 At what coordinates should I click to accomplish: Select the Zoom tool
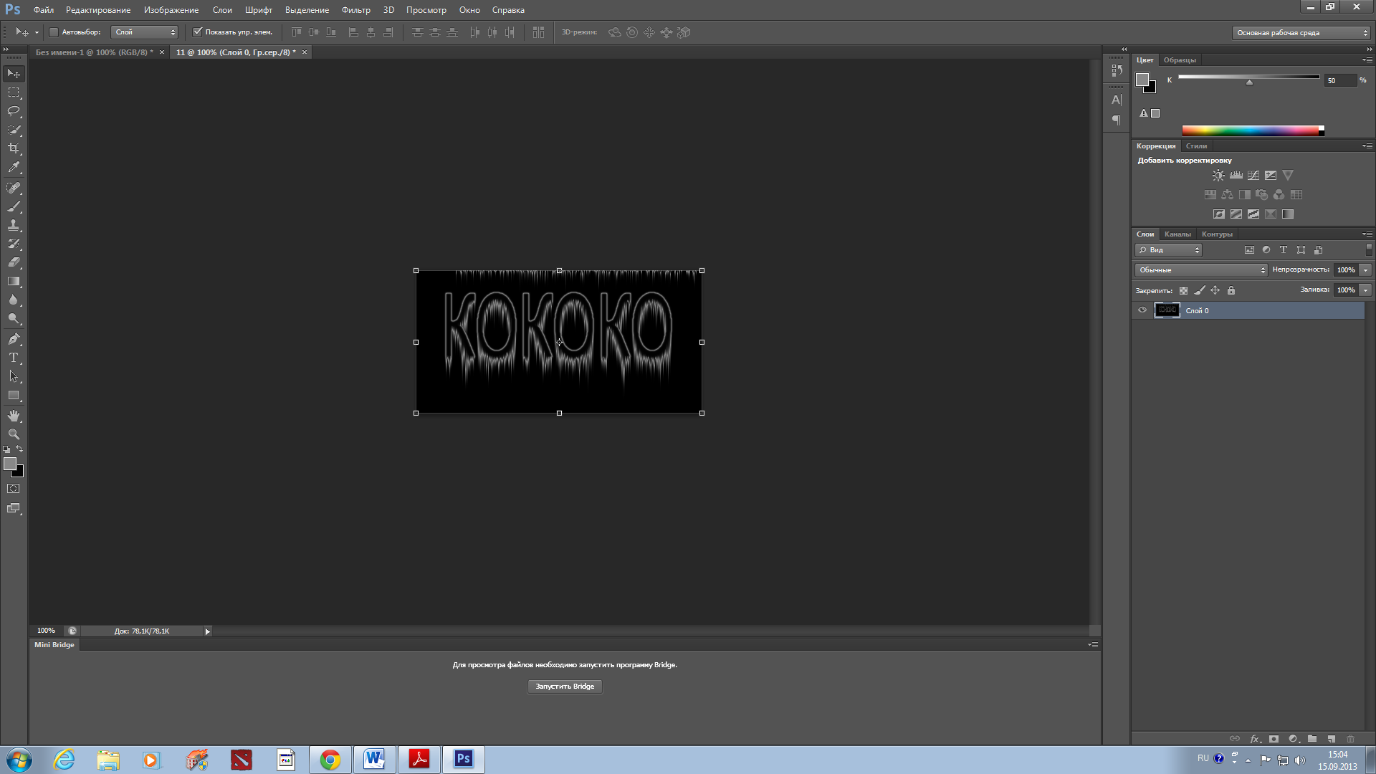click(14, 434)
